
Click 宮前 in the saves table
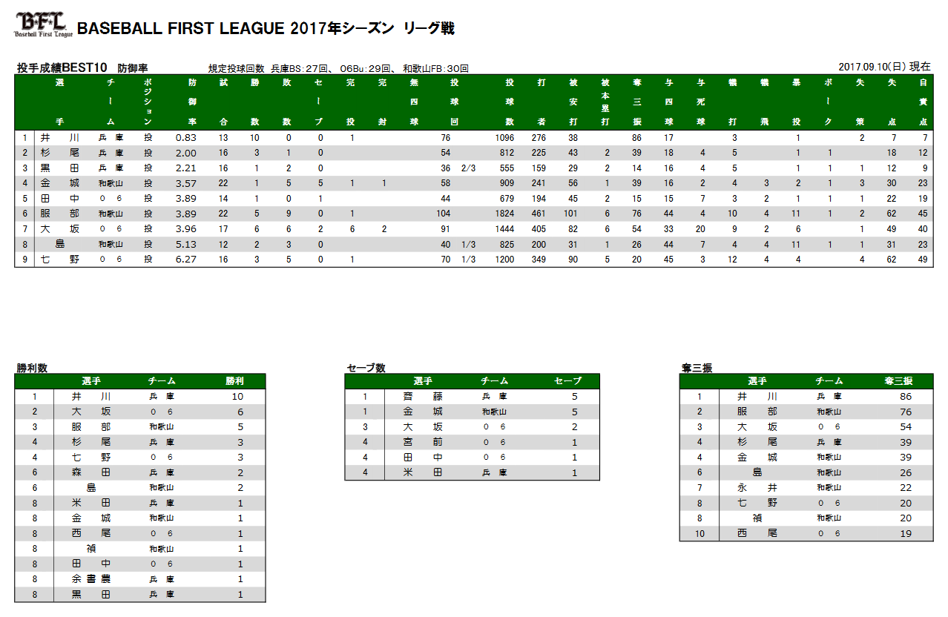(x=422, y=443)
